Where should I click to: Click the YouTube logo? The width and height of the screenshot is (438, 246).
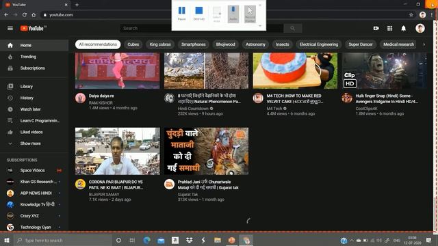(x=32, y=28)
